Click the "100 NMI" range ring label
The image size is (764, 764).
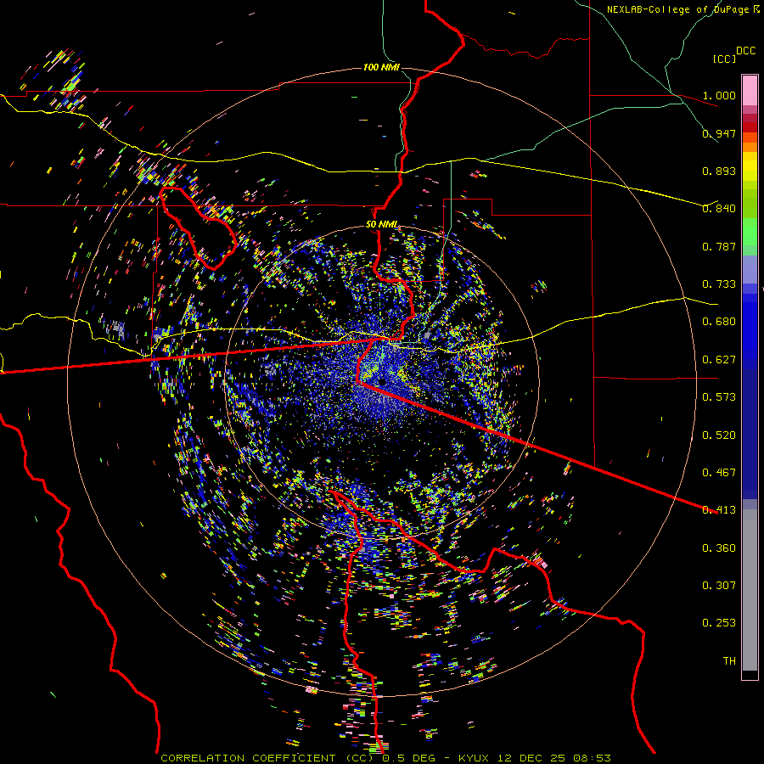tap(381, 67)
